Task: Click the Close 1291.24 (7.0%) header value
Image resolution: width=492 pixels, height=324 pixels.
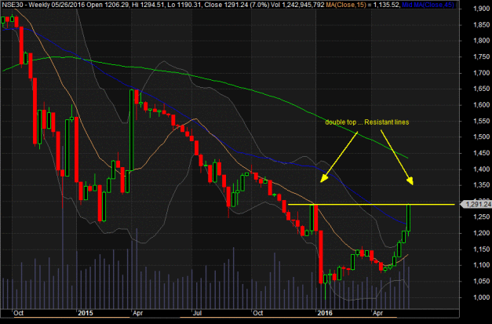Action: (237, 5)
